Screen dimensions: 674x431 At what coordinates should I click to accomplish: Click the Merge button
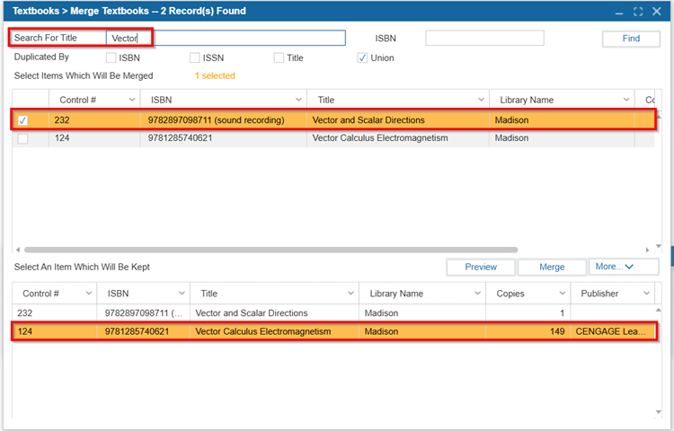[x=552, y=267]
